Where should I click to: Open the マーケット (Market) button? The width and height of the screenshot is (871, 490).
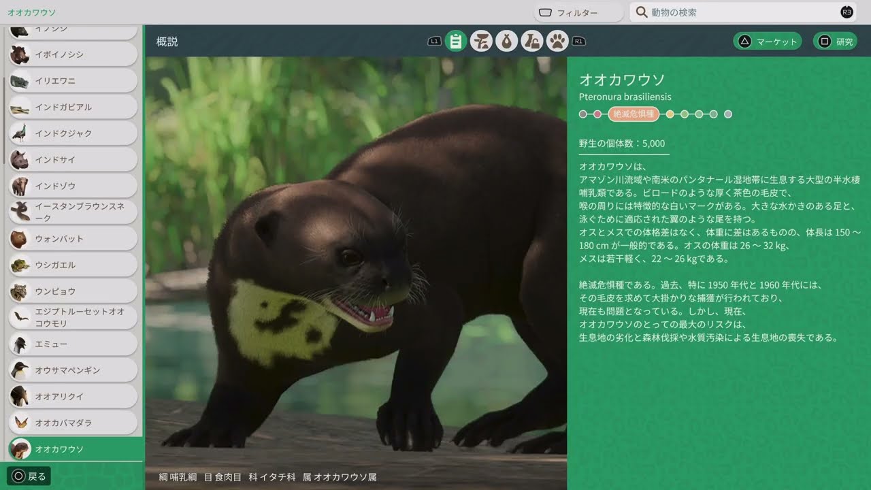pyautogui.click(x=768, y=42)
